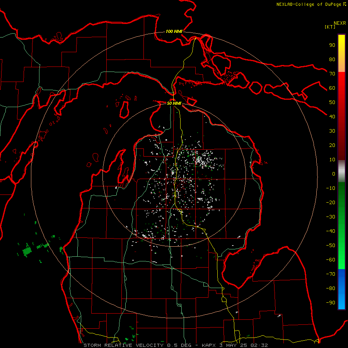This screenshot has width=348, height=348.
Task: Click the -70 value on the velocity scale
Action: tap(331, 274)
